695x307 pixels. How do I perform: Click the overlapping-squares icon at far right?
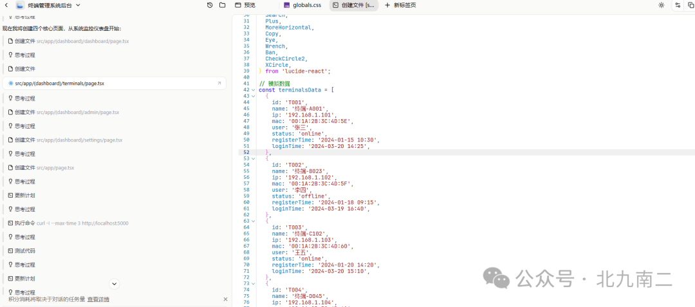690,5
